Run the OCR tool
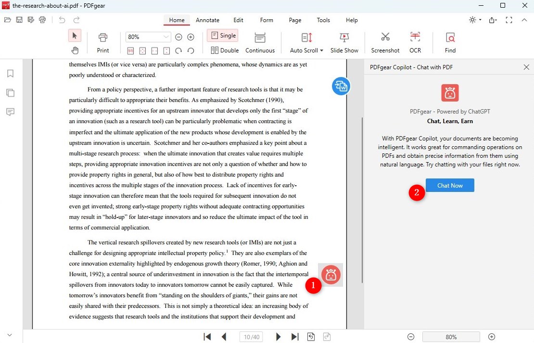Viewport: 534px width, 343px height. pos(415,43)
